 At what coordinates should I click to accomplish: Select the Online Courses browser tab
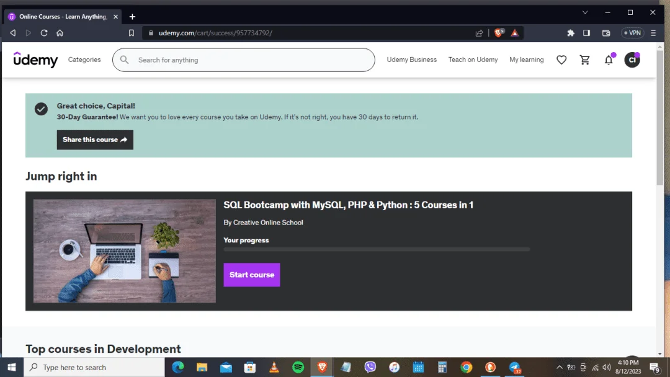pyautogui.click(x=63, y=17)
